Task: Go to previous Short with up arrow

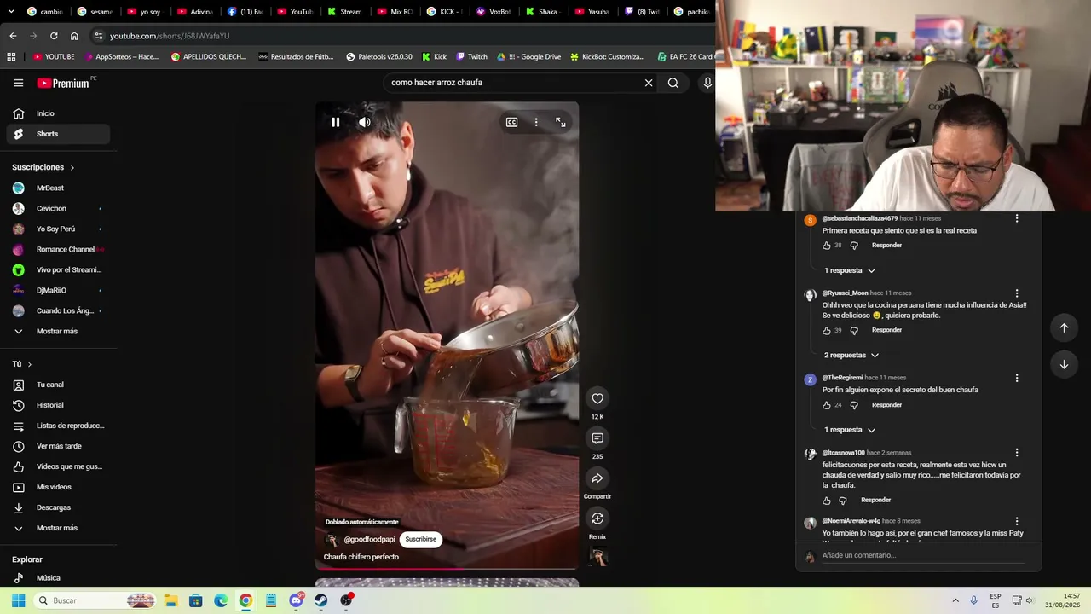Action: [1064, 327]
